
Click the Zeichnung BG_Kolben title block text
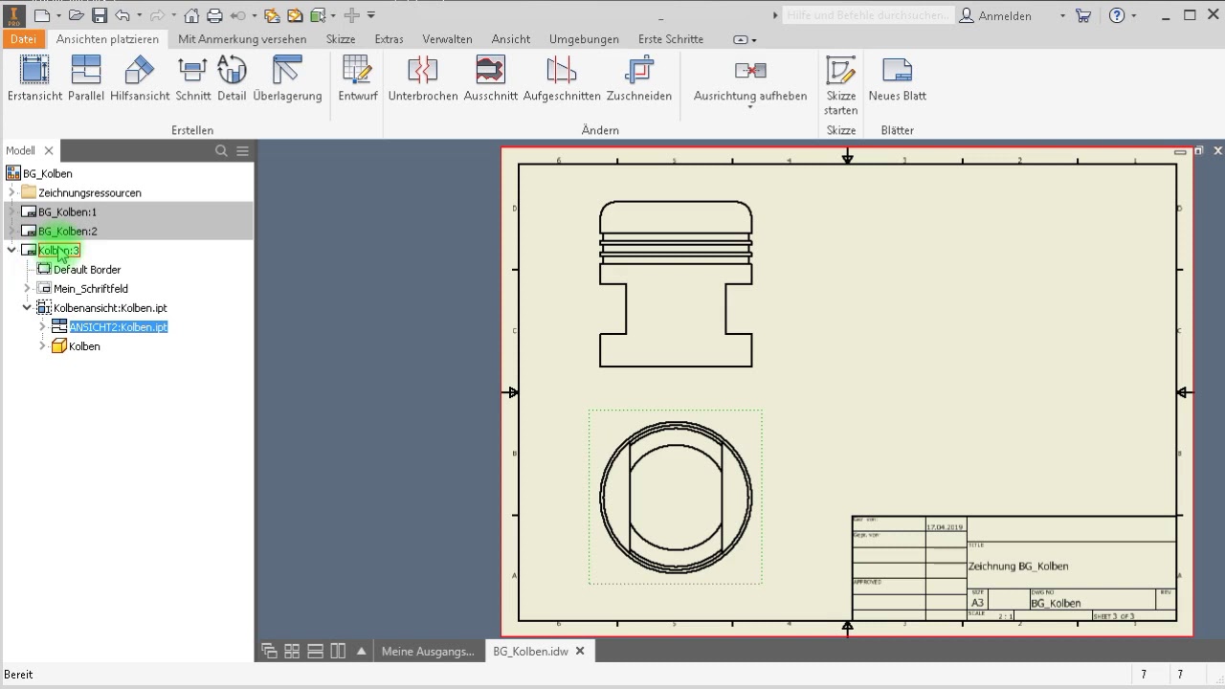point(1018,566)
